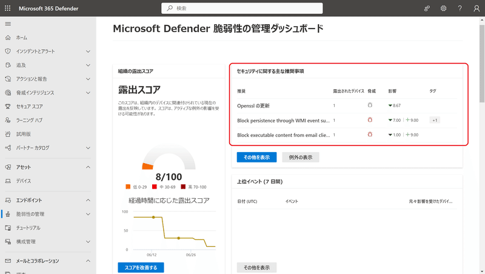The width and height of the screenshot is (485, 274).
Task: Expand インシデントとアラート chevron
Action: tap(88, 52)
